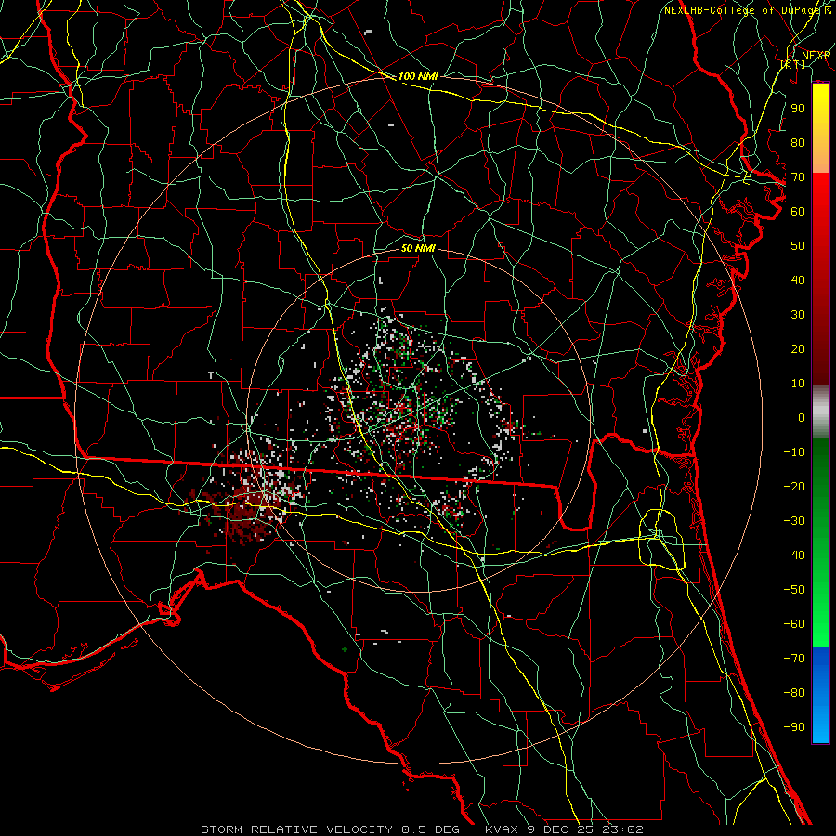836x836 pixels.
Task: Click the positive 80 value on the velocity scale
Action: click(798, 143)
